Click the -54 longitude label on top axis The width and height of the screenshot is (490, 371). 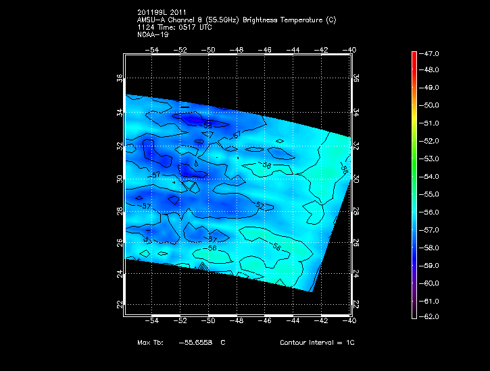point(152,50)
